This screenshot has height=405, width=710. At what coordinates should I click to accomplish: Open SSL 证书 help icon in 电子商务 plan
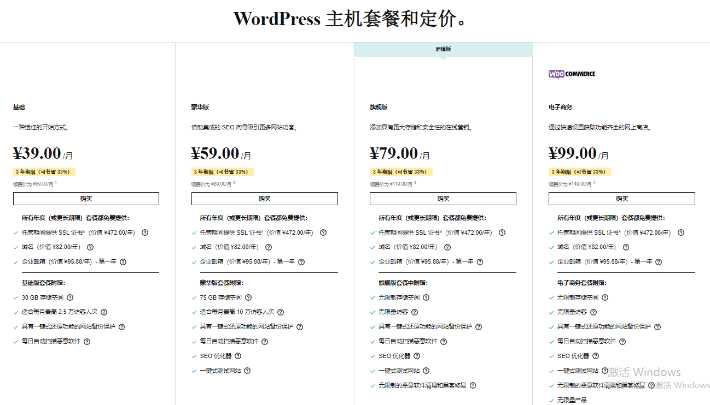pos(681,233)
